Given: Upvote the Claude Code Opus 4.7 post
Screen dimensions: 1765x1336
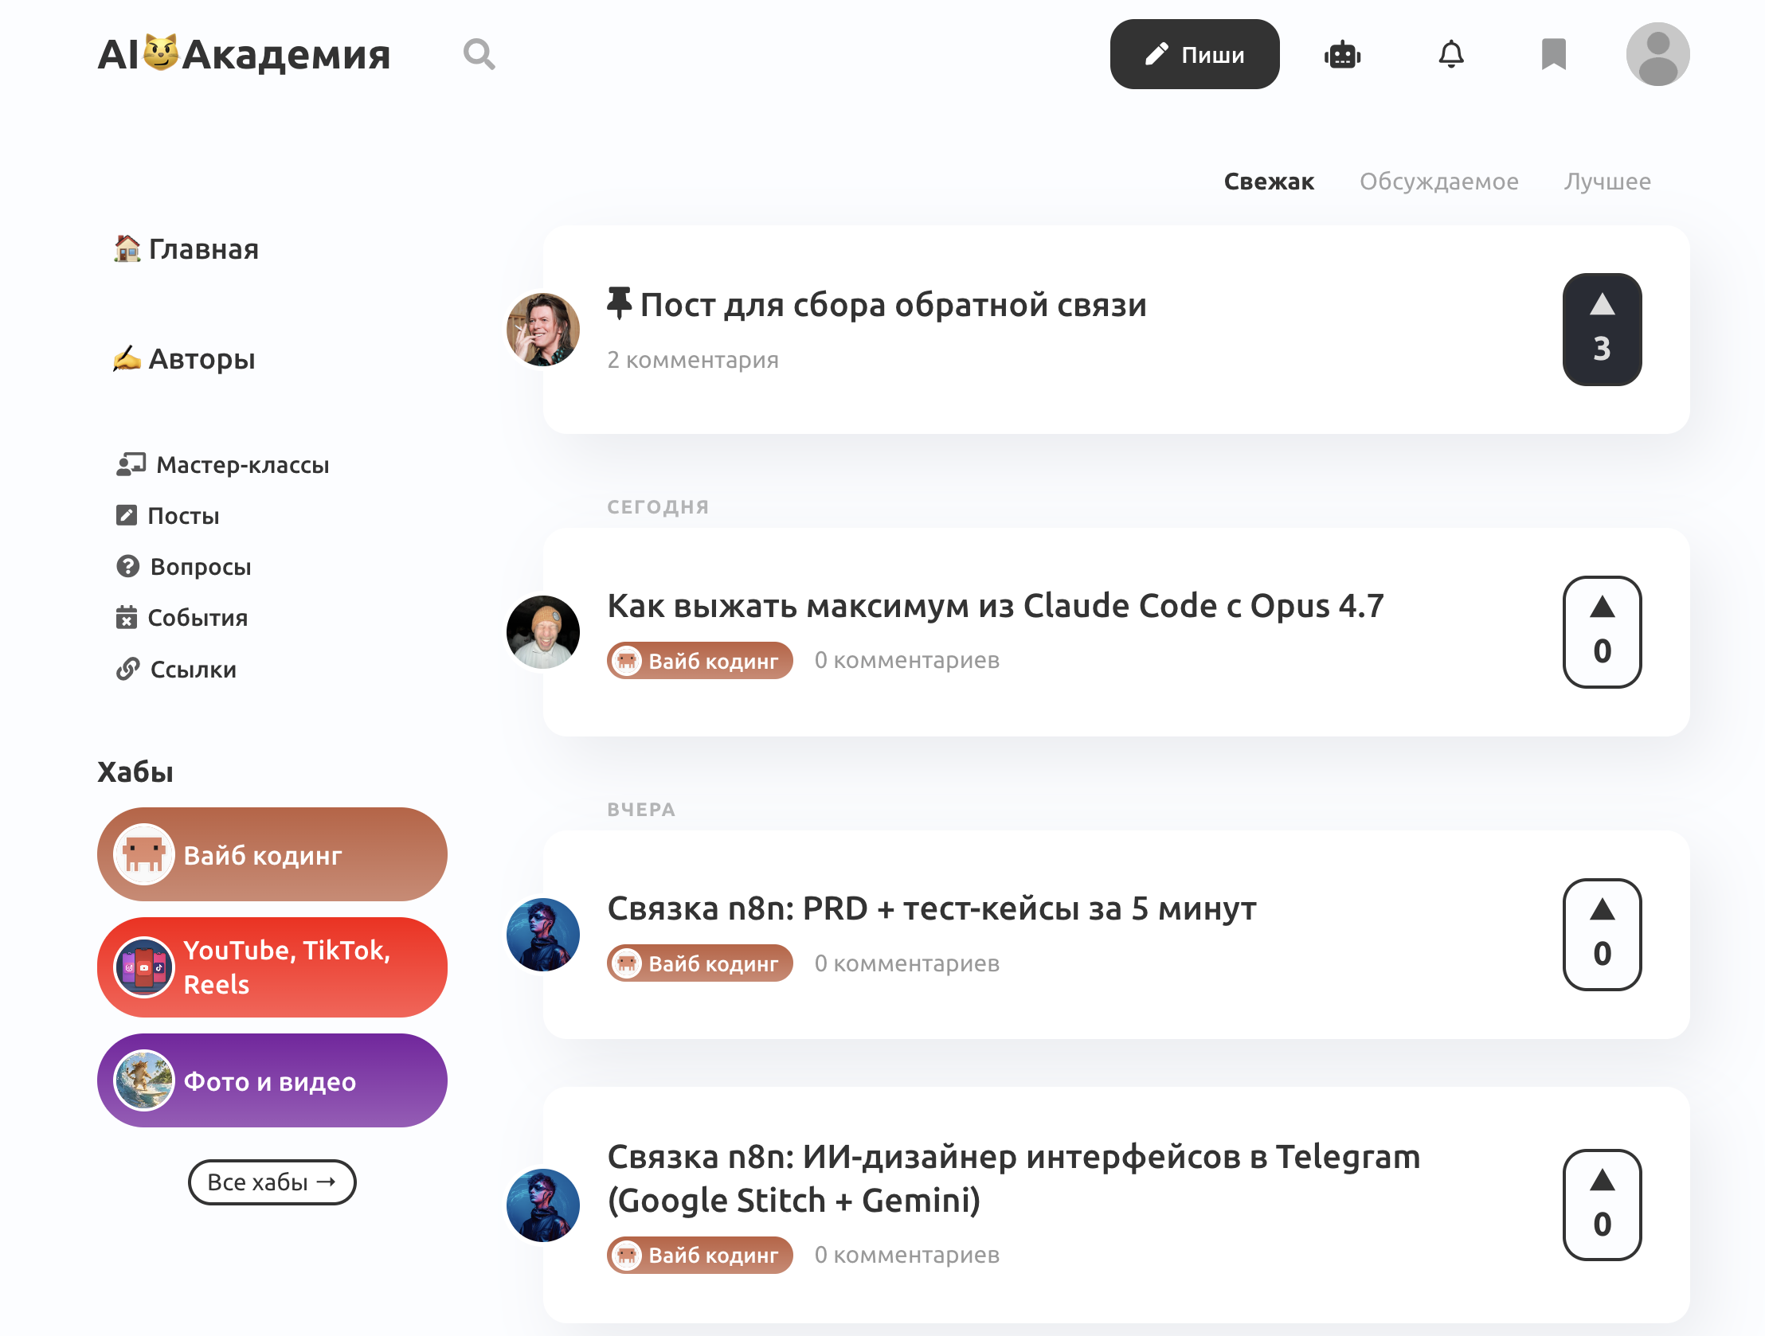Looking at the screenshot, I should coord(1602,631).
